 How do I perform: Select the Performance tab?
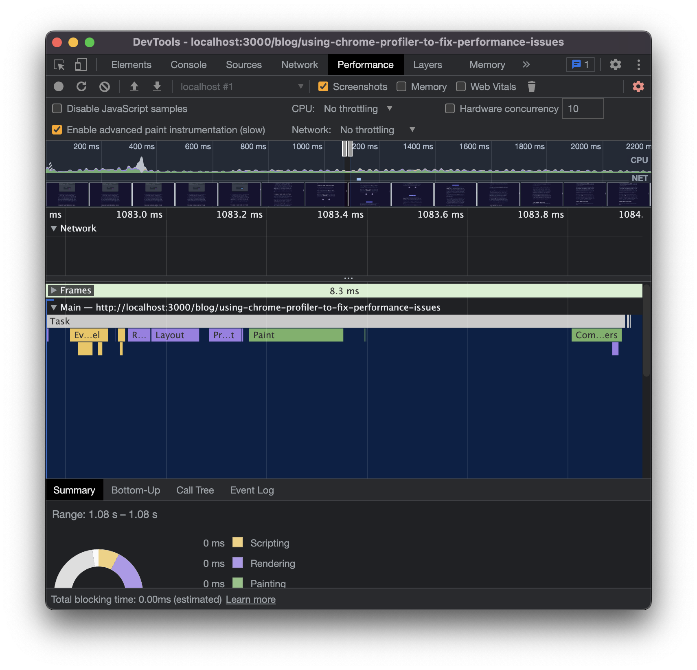click(x=366, y=65)
